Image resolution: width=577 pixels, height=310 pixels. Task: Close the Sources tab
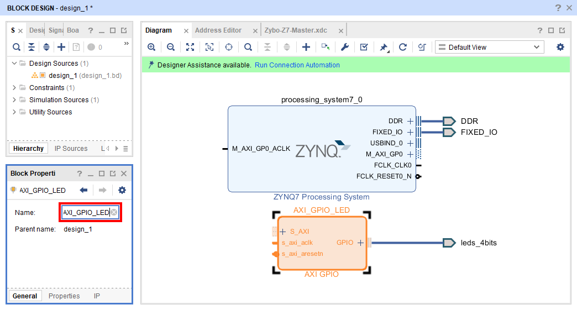[20, 31]
